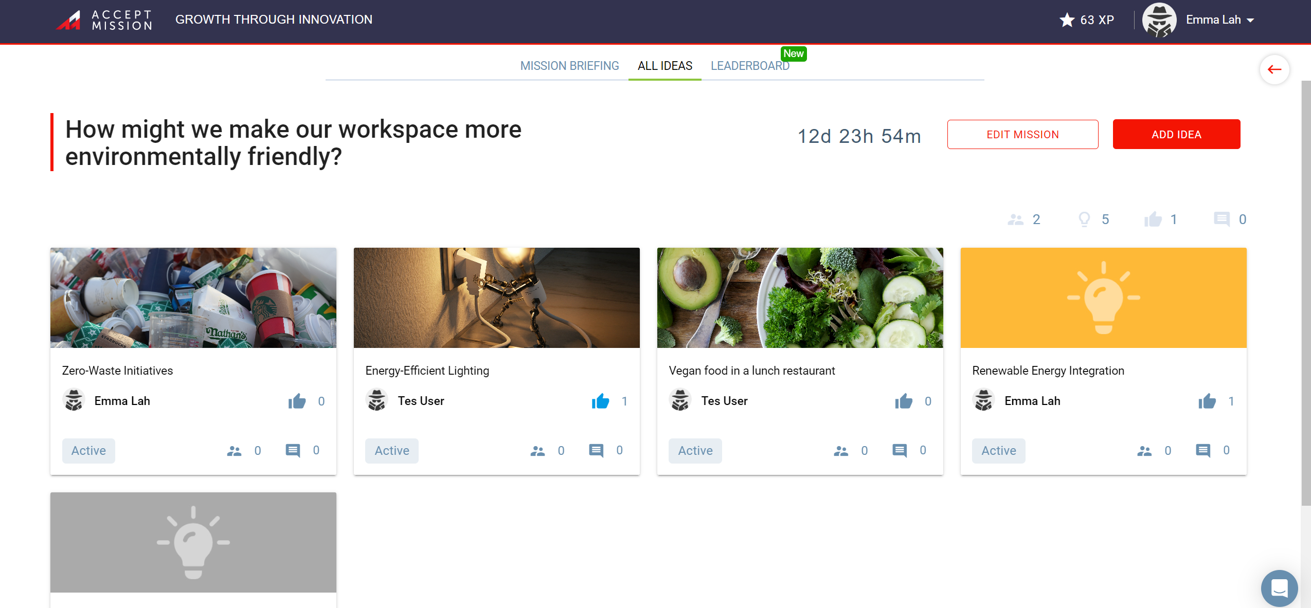This screenshot has width=1311, height=608.
Task: Click the lightbulb ideas count icon
Action: click(1084, 219)
